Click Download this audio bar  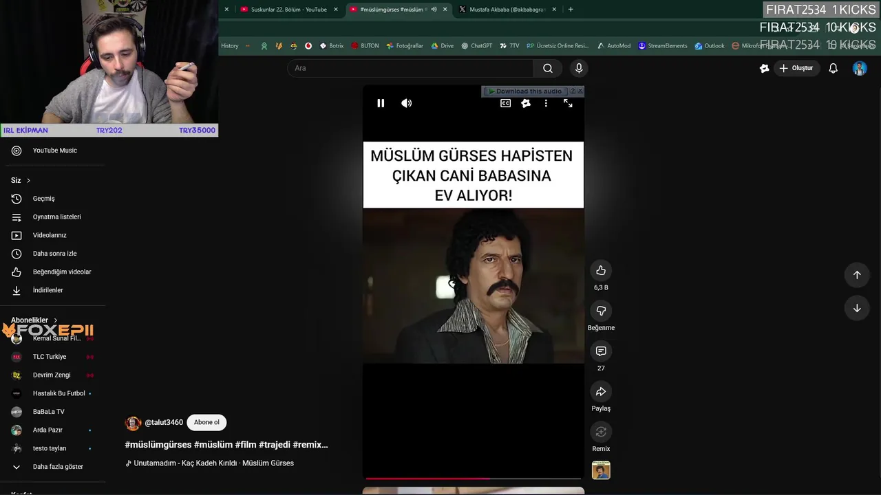pyautogui.click(x=524, y=91)
